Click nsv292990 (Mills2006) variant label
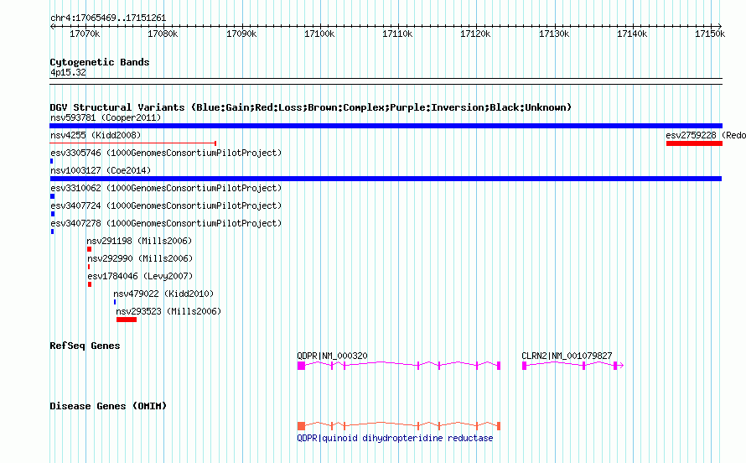The height and width of the screenshot is (463, 746). 140,258
